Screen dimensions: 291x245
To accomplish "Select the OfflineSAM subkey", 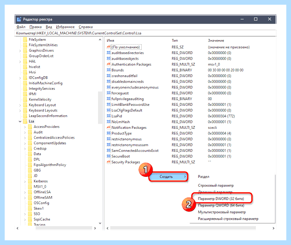I will point(43,198).
